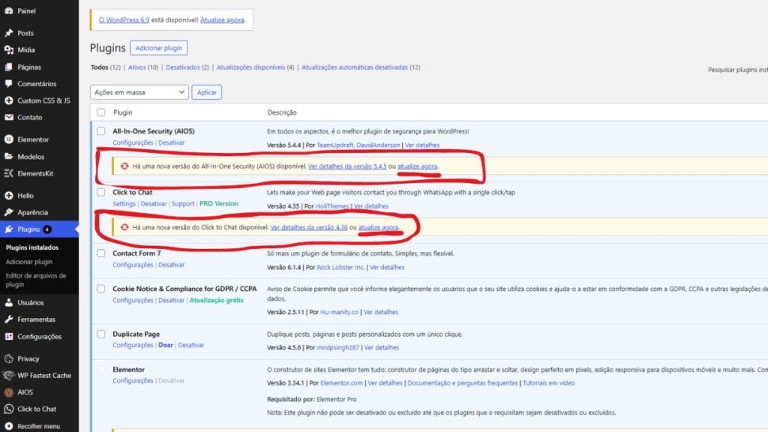The height and width of the screenshot is (432, 768).
Task: Click Atualize agora for WordPress 6.9
Action: (x=223, y=19)
